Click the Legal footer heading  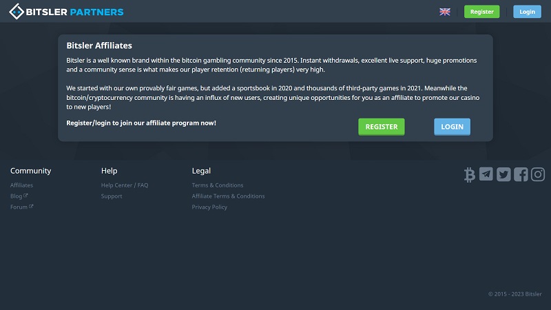pos(201,171)
